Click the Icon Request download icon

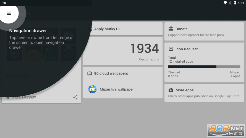coord(171,49)
